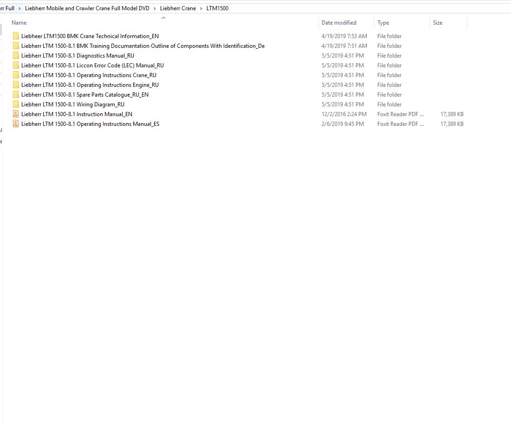The width and height of the screenshot is (511, 425).
Task: Select 'Liccon Error Code (LEC) Manual_RU' name
Action: coord(92,65)
